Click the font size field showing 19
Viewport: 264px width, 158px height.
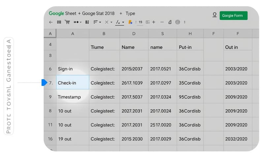point(141,22)
